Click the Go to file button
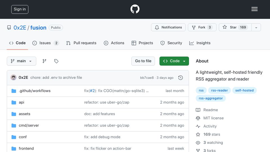This screenshot has width=270, height=152. (x=143, y=61)
